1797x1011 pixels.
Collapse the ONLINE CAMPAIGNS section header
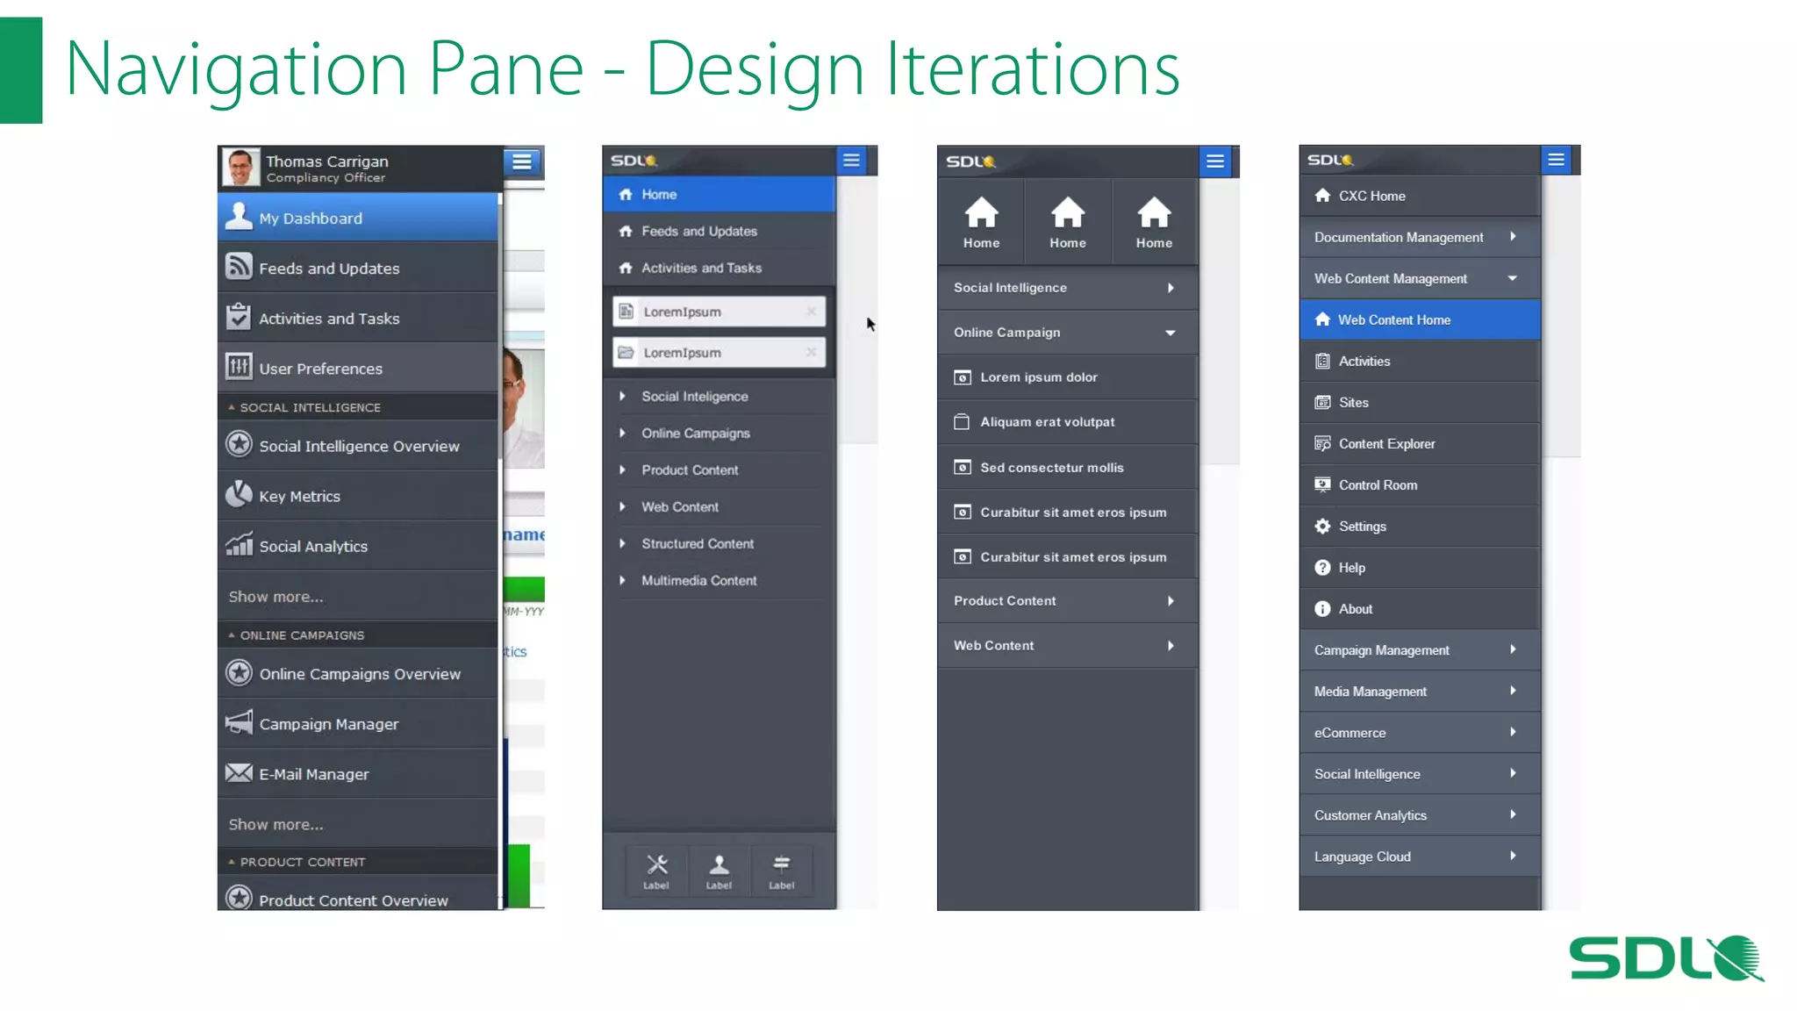358,635
